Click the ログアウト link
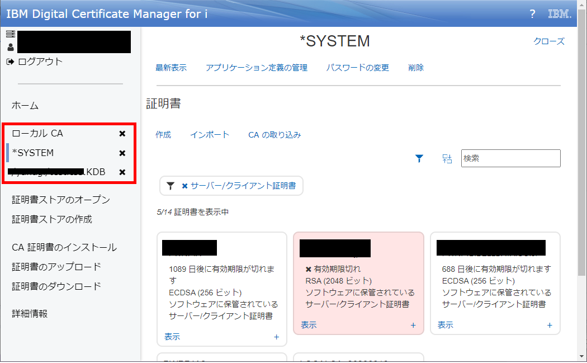 point(40,62)
